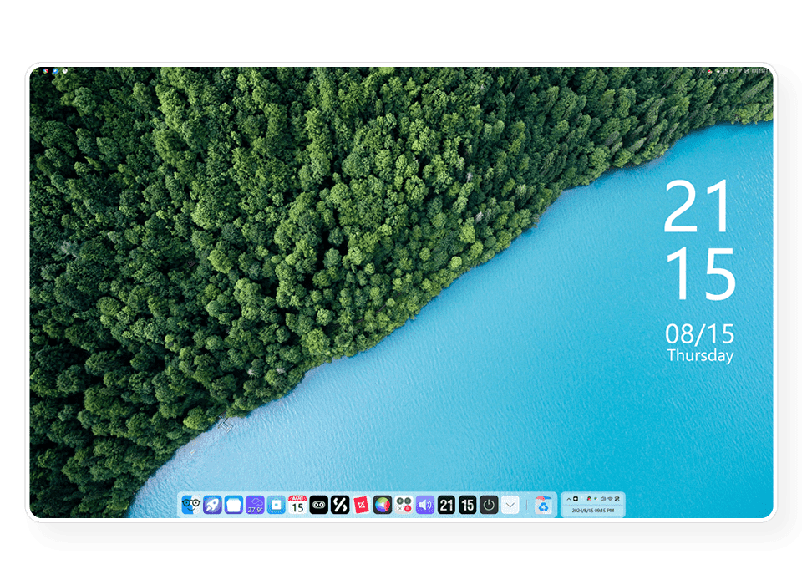Expand hidden tray icons with up-caret
The width and height of the screenshot is (802, 585).
(x=568, y=499)
